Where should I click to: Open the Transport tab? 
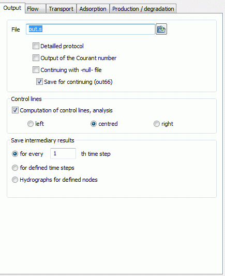tap(61, 9)
